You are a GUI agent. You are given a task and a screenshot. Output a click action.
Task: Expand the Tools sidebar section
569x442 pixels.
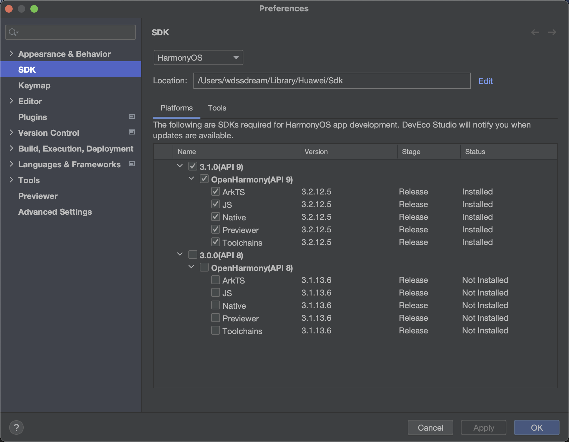click(11, 180)
